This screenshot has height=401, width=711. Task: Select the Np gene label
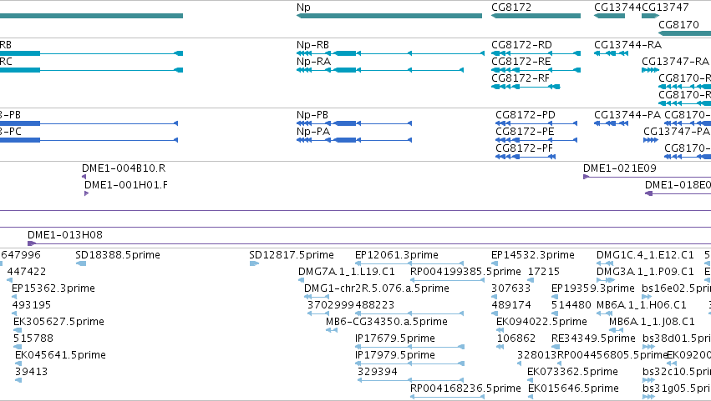coord(303,8)
